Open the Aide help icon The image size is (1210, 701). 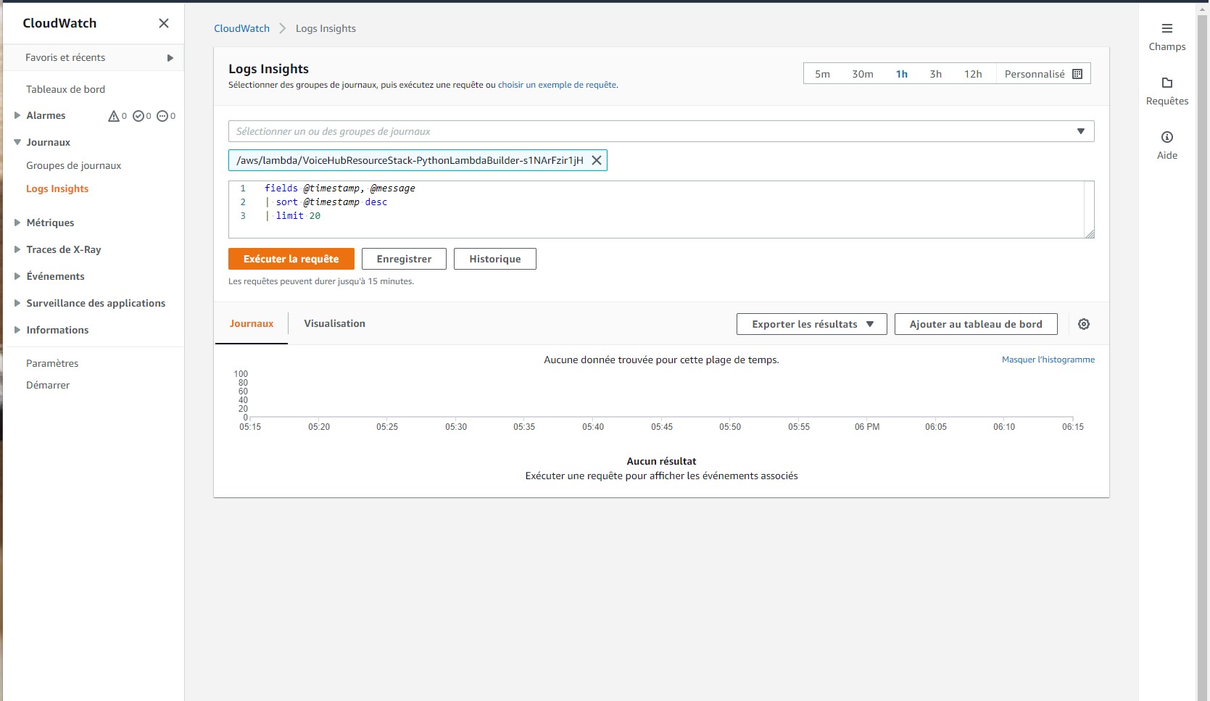[x=1167, y=138]
